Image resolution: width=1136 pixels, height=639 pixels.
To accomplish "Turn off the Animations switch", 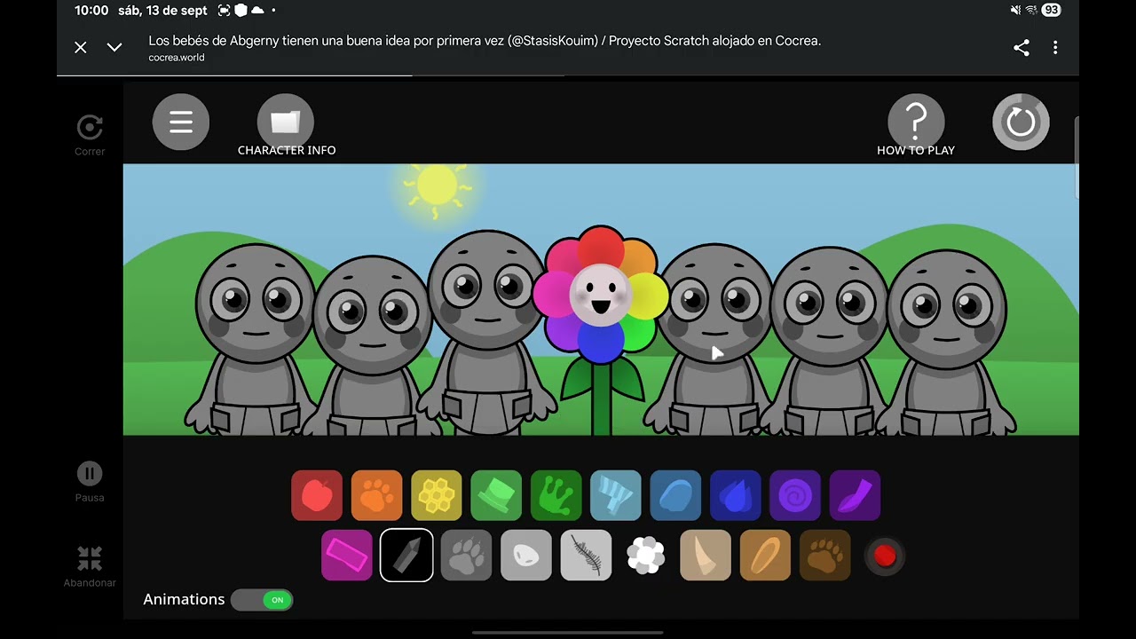I will [262, 600].
